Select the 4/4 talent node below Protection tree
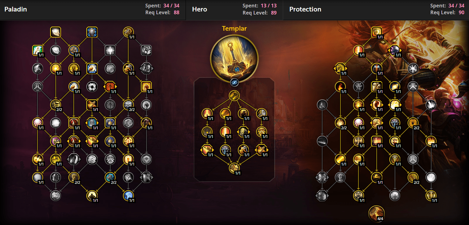Screen dimensions: 469x225 (x=376, y=214)
